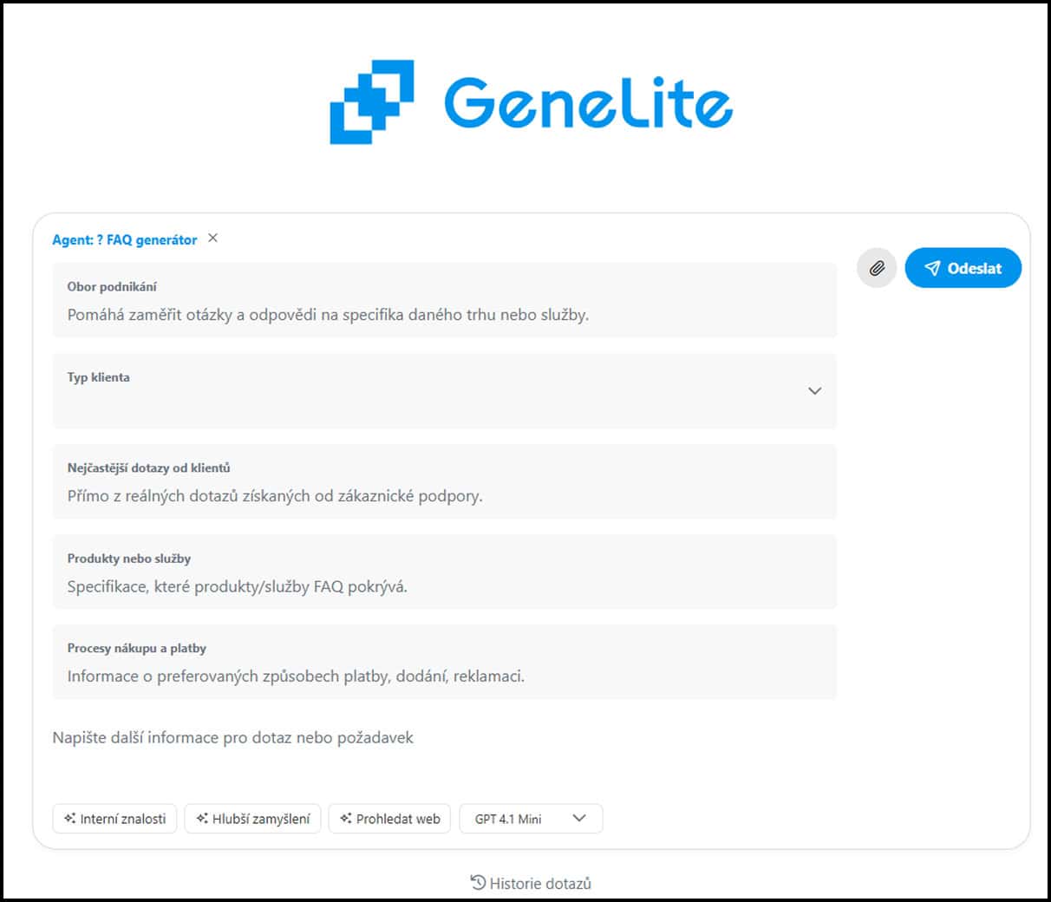Enable Hlubší zamyšlení mode
This screenshot has width=1051, height=902.
253,819
